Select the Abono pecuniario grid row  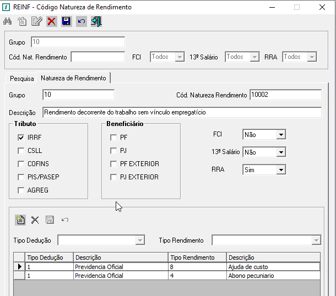click(x=167, y=276)
